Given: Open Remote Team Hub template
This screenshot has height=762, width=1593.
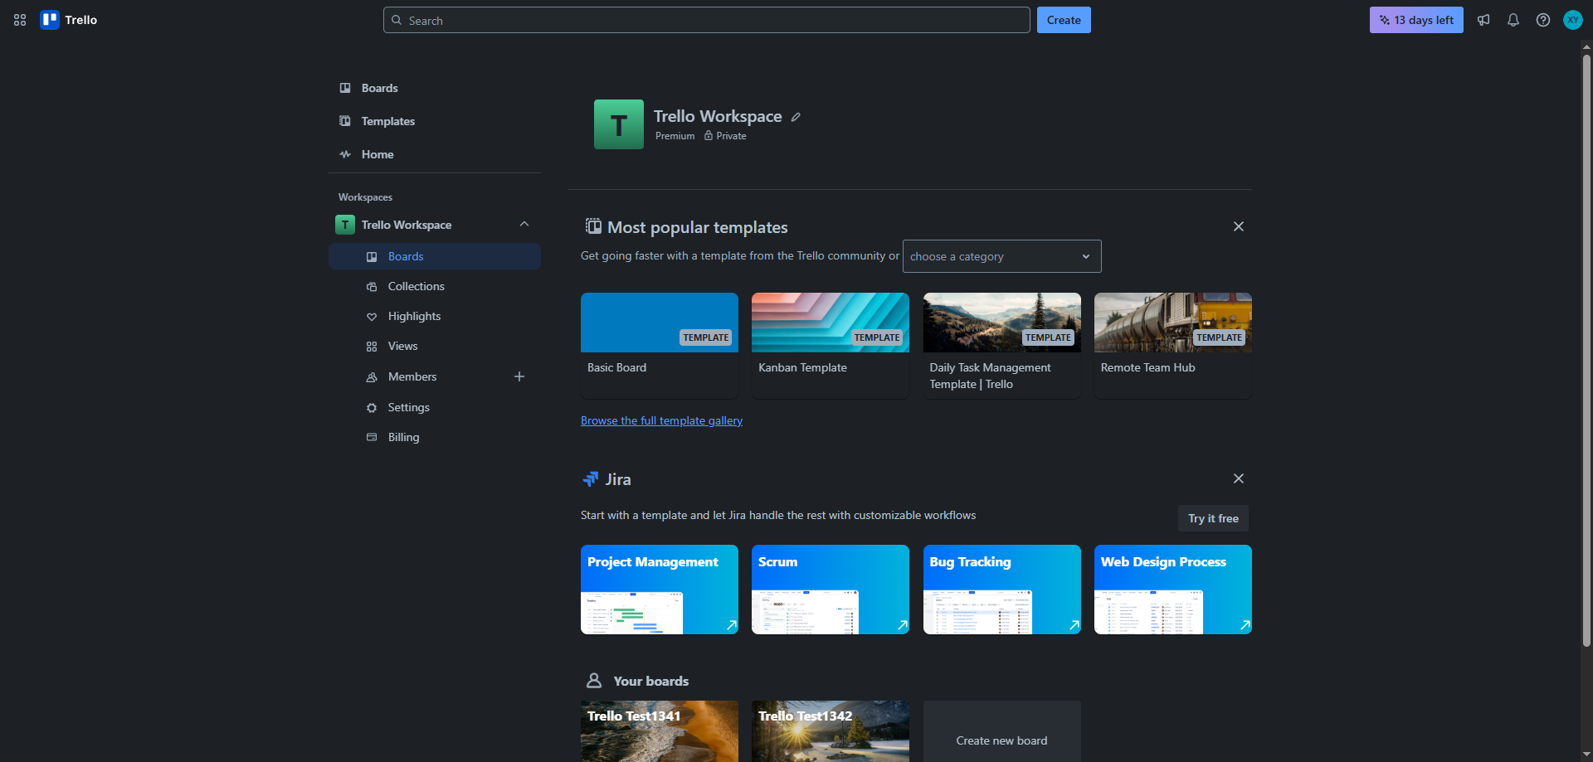Looking at the screenshot, I should (x=1173, y=346).
